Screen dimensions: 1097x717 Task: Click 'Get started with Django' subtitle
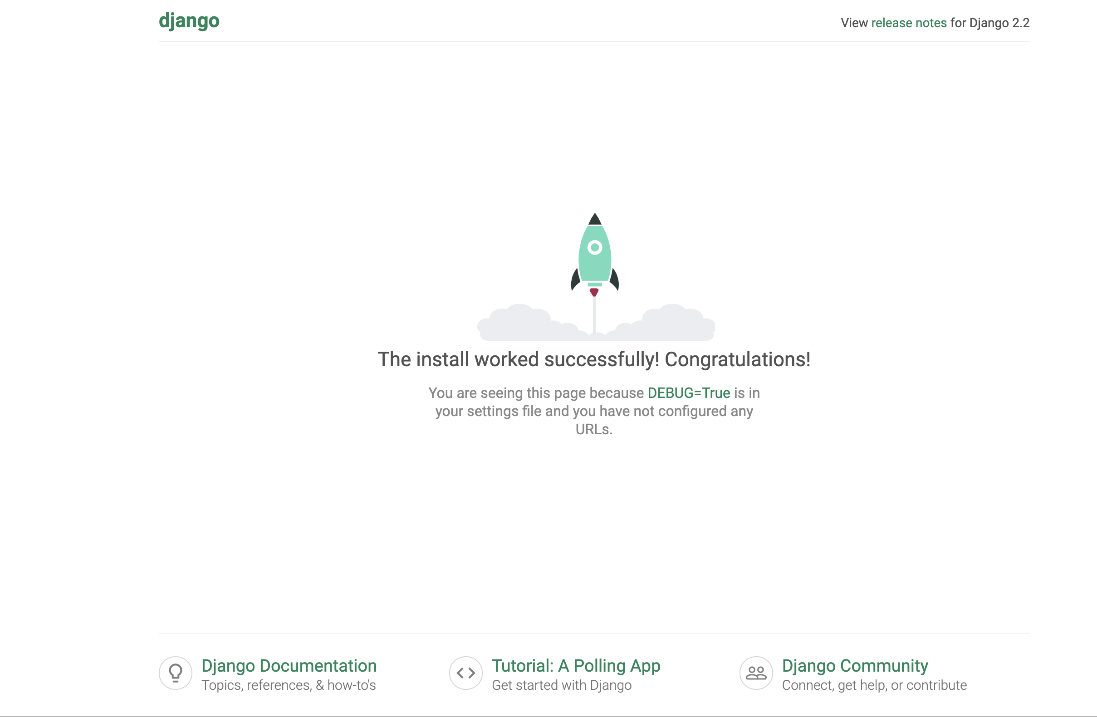tap(561, 685)
